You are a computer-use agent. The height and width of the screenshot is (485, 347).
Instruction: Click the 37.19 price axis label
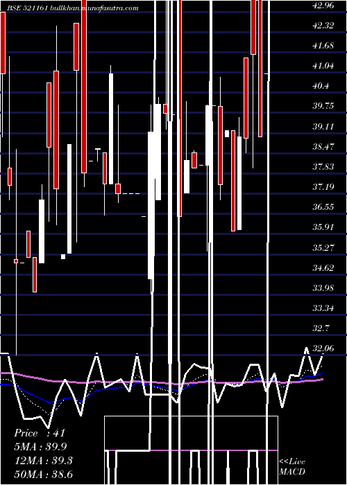(323, 187)
